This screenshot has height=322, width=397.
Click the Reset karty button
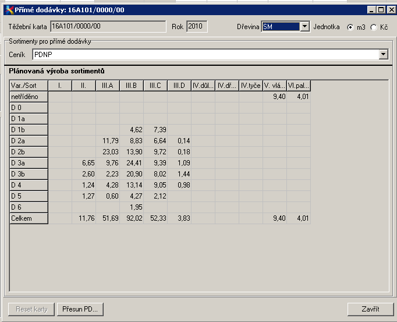point(31,309)
